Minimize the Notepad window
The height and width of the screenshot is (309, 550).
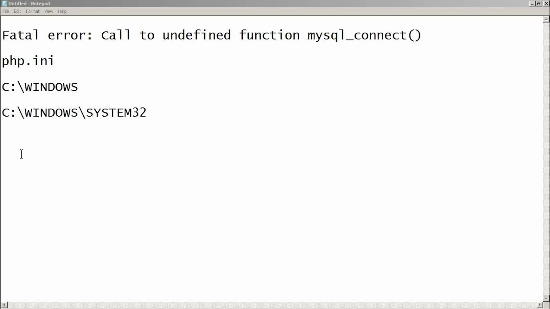(532, 3)
